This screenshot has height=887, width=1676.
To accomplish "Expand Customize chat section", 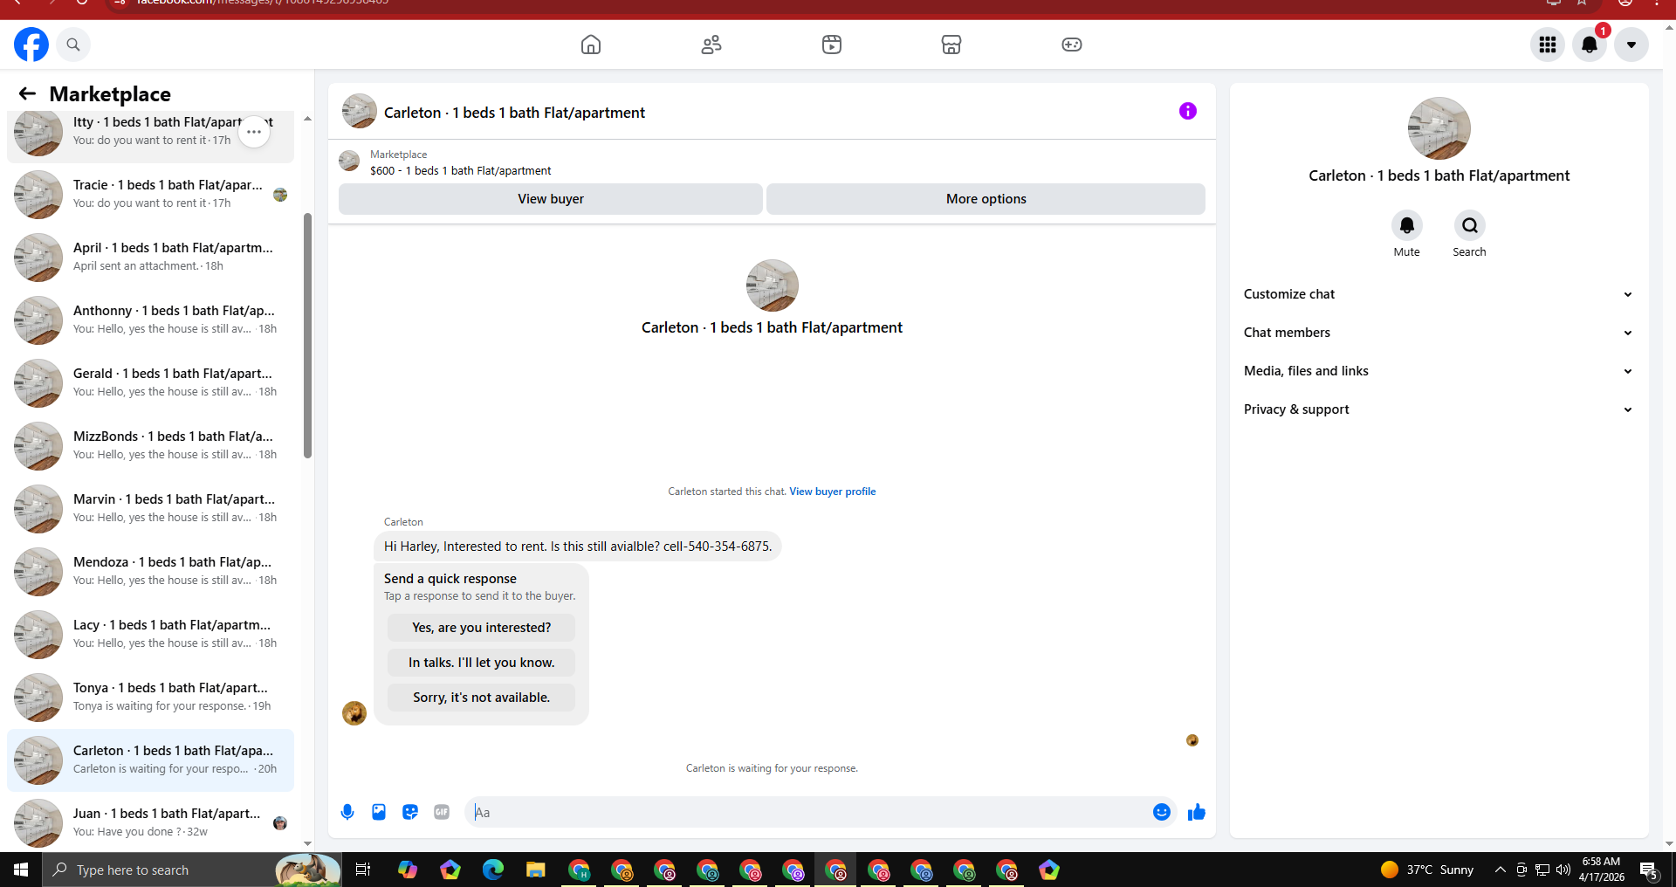I will pos(1439,294).
